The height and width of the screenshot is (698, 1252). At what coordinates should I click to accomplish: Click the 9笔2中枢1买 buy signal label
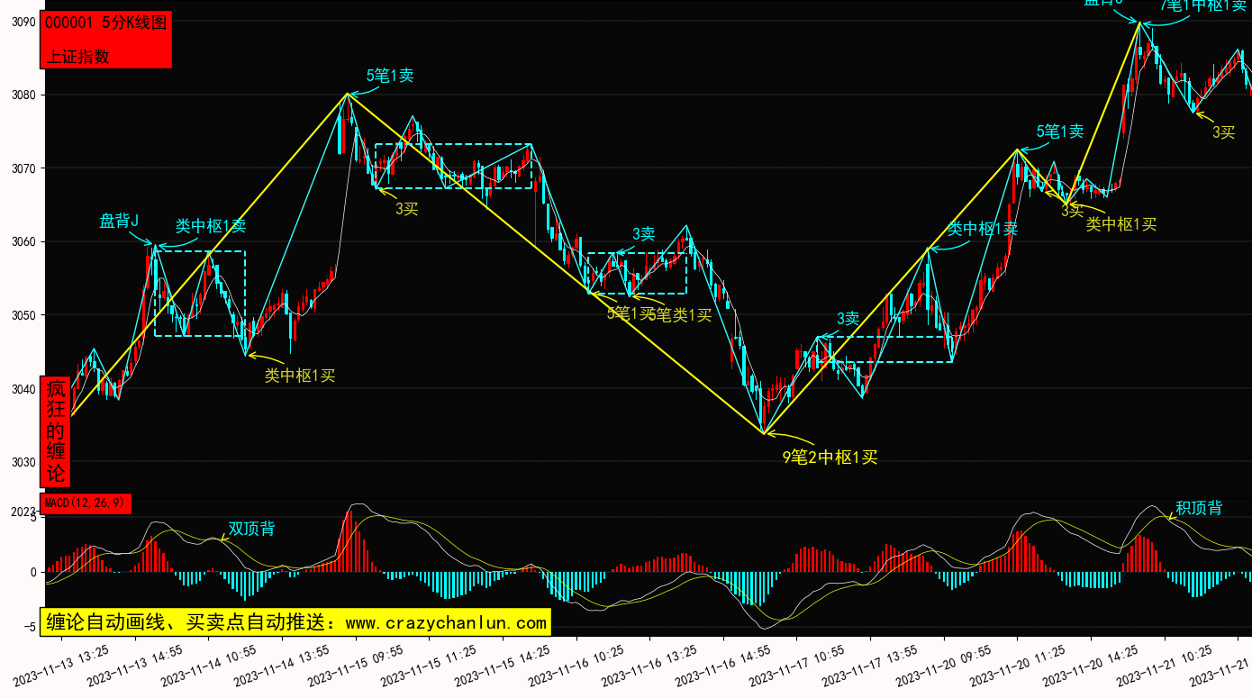pos(829,458)
